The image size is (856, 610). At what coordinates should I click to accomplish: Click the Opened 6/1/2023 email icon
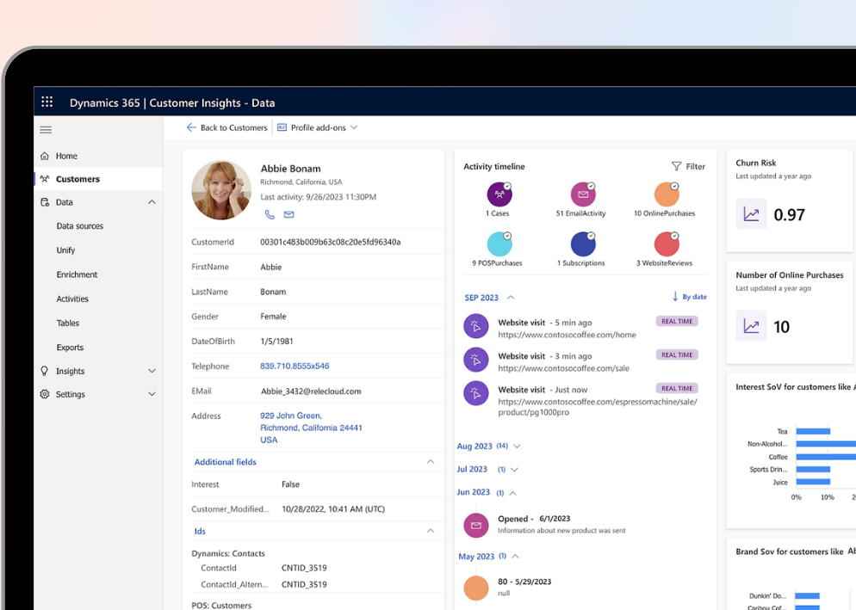click(476, 526)
